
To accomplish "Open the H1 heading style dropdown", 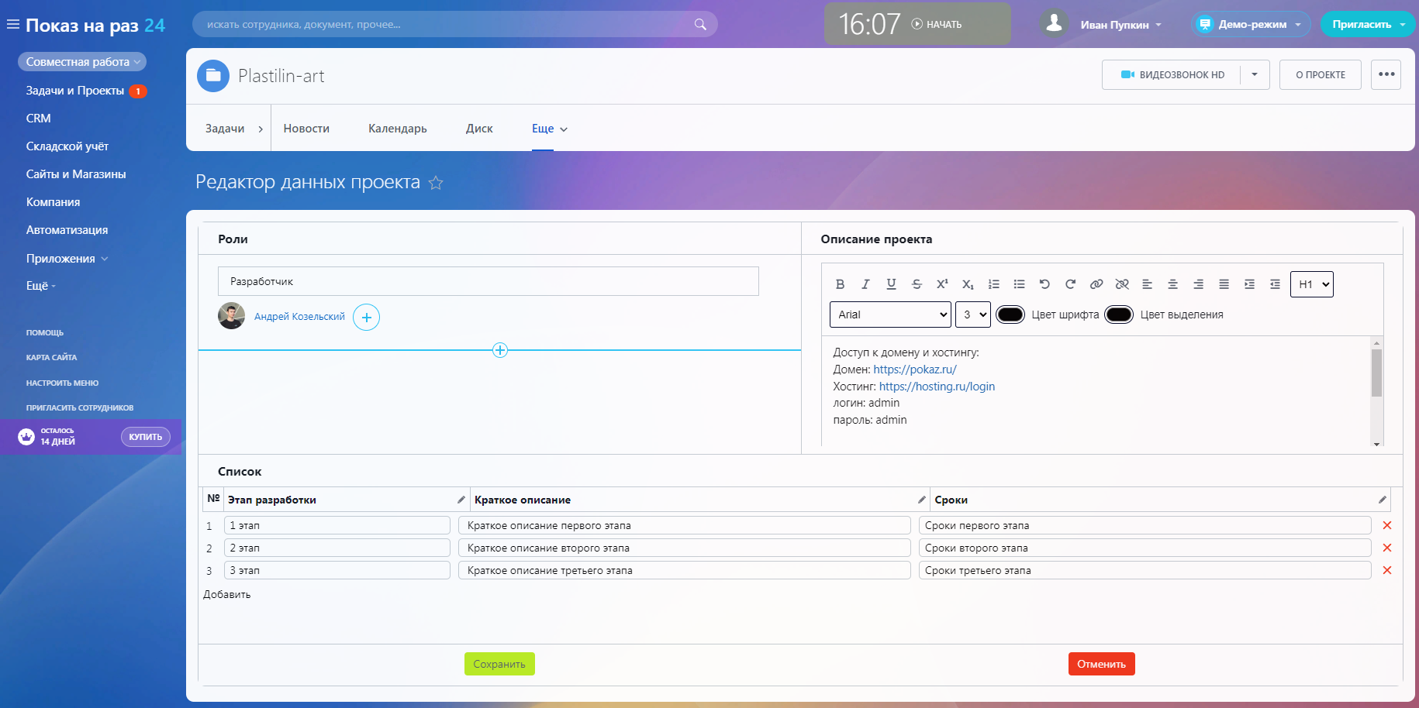I will [x=1311, y=284].
